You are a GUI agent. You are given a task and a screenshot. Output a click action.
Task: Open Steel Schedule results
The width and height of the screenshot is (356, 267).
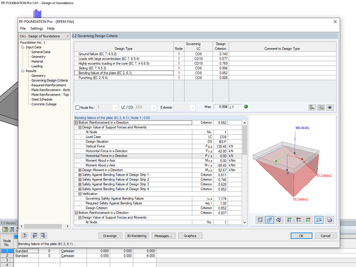[42, 99]
